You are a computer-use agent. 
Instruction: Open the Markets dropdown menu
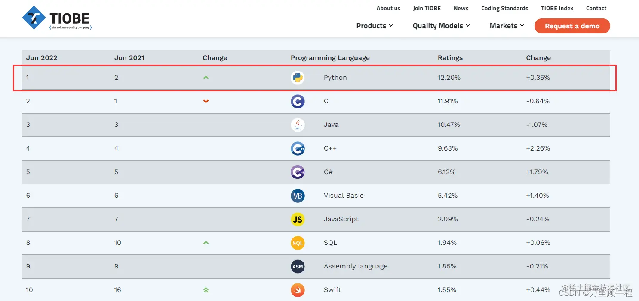coord(507,26)
